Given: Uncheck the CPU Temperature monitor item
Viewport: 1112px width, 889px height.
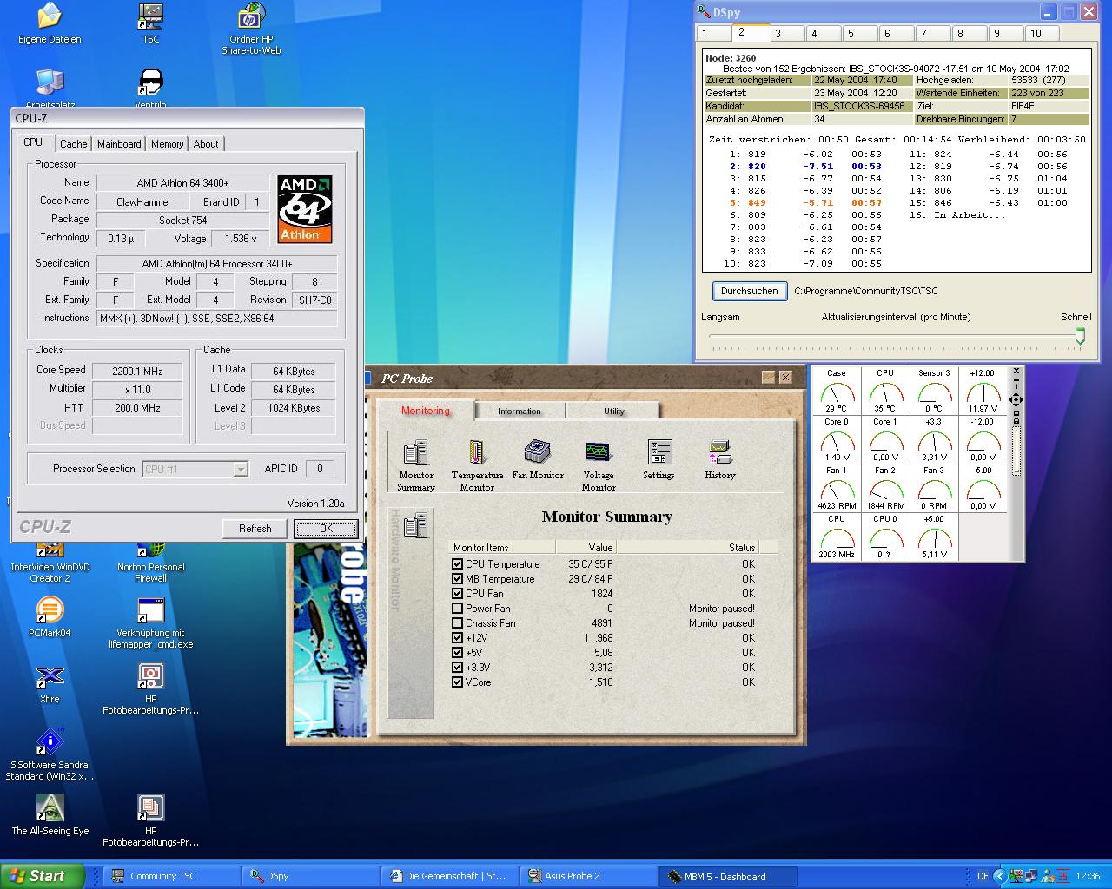Looking at the screenshot, I should [458, 564].
